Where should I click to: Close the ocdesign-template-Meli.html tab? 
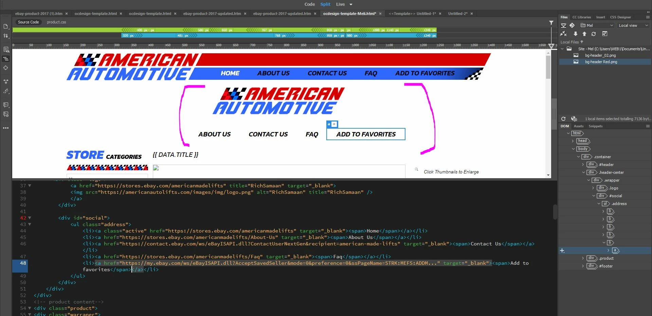tap(380, 14)
